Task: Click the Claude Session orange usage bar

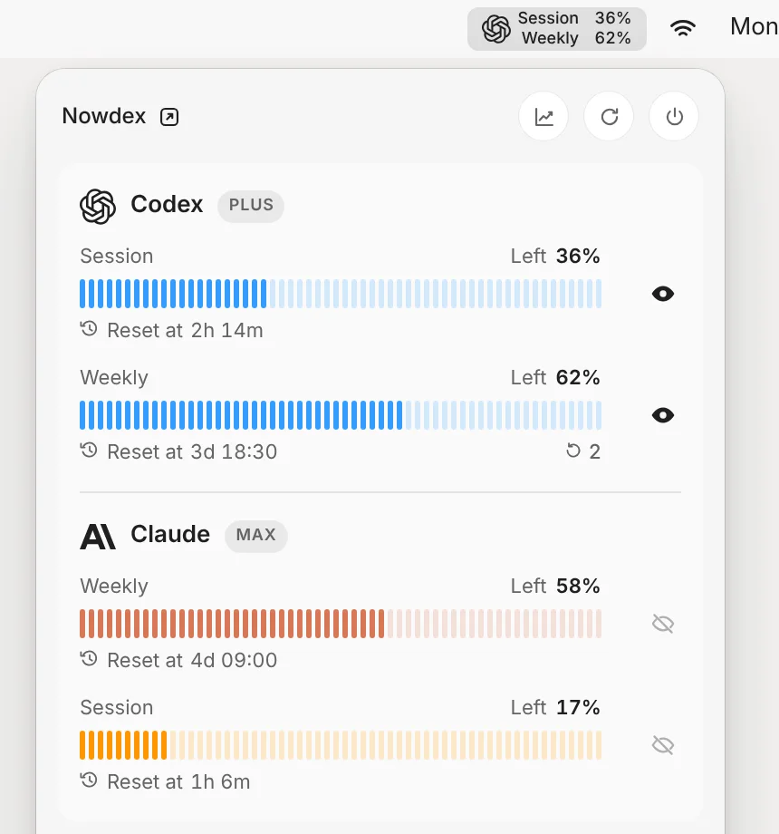Action: [x=341, y=745]
